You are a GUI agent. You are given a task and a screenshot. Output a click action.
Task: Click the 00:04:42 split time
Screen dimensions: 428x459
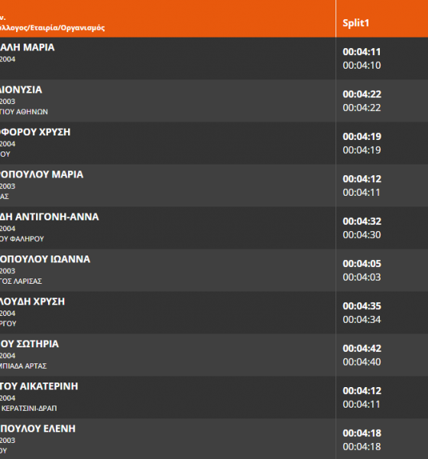pyautogui.click(x=362, y=349)
